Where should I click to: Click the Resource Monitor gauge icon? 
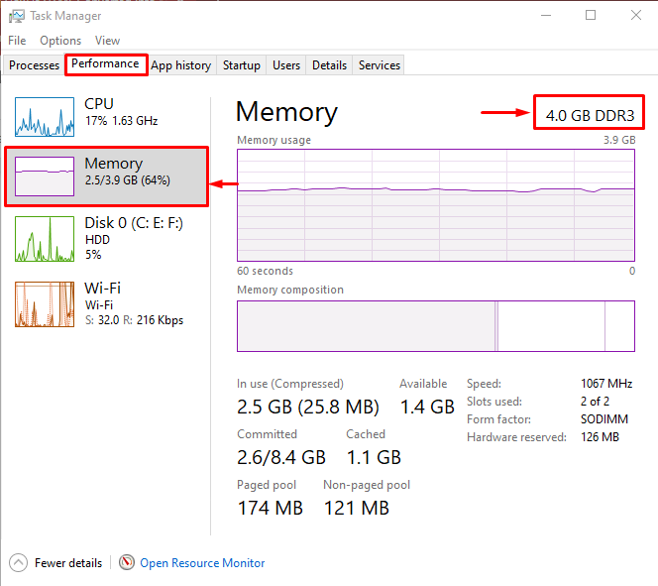[x=126, y=562]
